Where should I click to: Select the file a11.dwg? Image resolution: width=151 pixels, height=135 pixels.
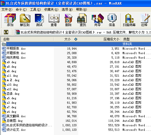pos(12,76)
